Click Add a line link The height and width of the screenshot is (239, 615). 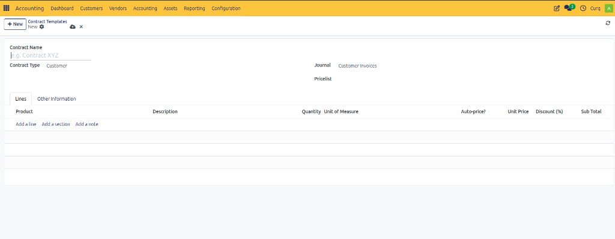(x=26, y=125)
